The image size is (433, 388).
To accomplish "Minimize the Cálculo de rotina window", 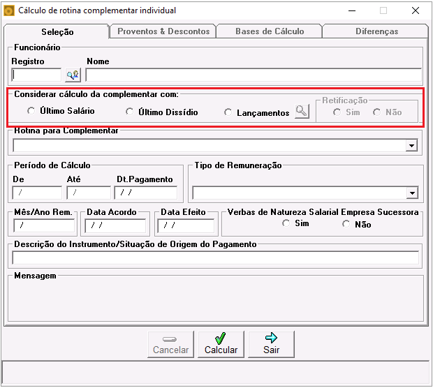I will click(x=352, y=10).
